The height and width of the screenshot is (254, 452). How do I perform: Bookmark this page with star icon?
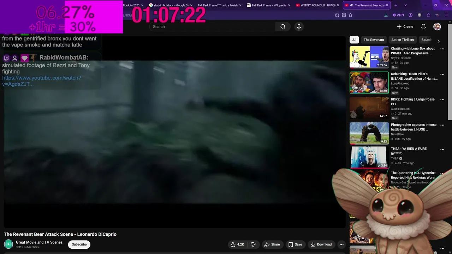pos(350,15)
